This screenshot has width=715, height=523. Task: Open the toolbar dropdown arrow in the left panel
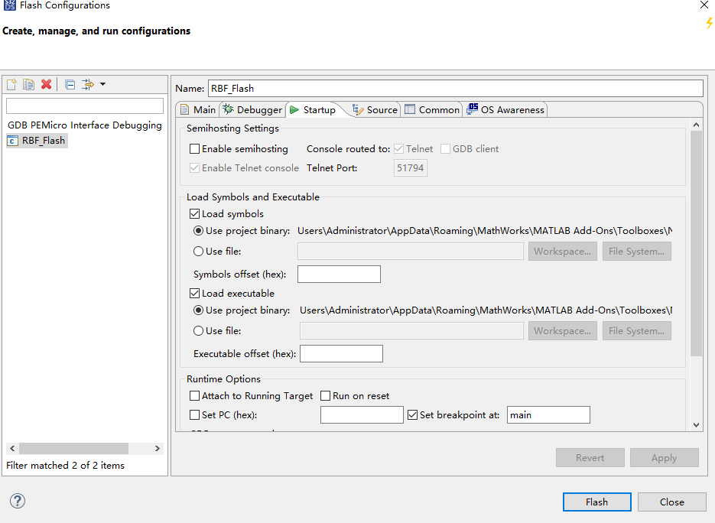click(x=102, y=85)
